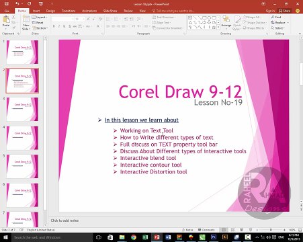Expand the shapes gallery More button
This screenshot has width=303, height=242.
point(218,28)
